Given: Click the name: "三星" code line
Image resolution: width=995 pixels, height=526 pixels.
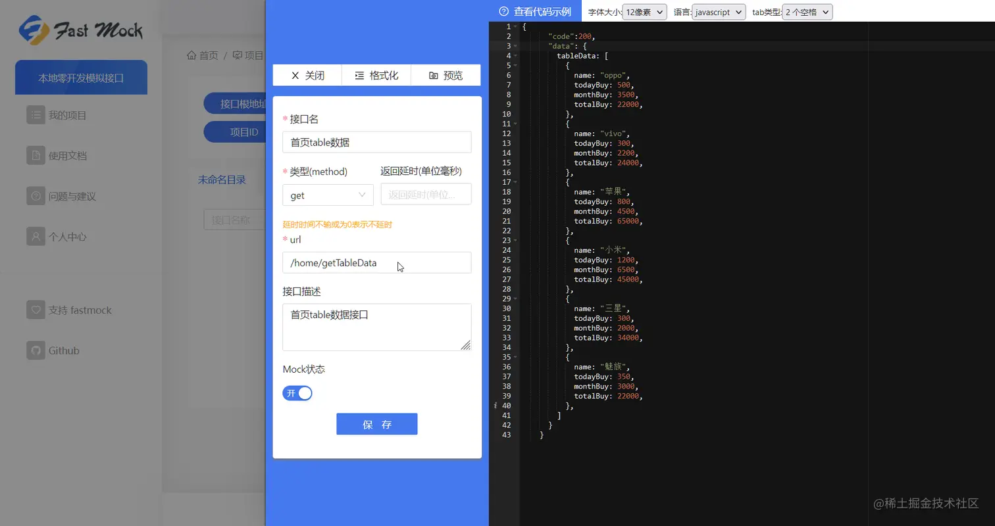Looking at the screenshot, I should pos(602,308).
